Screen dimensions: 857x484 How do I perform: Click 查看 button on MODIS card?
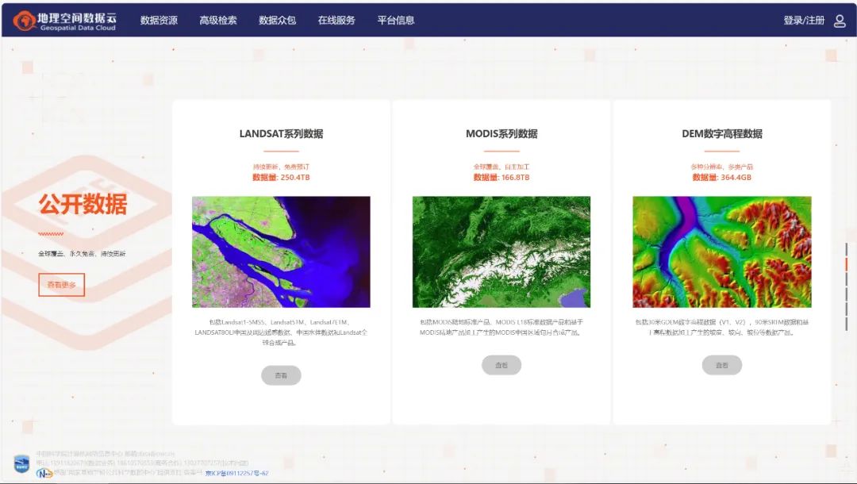click(x=502, y=365)
